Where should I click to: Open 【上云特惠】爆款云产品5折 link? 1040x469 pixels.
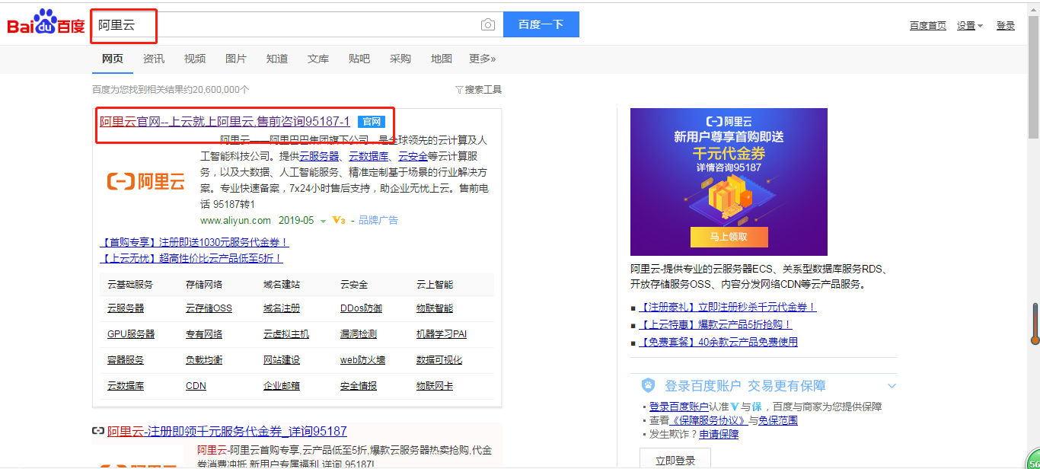[716, 325]
